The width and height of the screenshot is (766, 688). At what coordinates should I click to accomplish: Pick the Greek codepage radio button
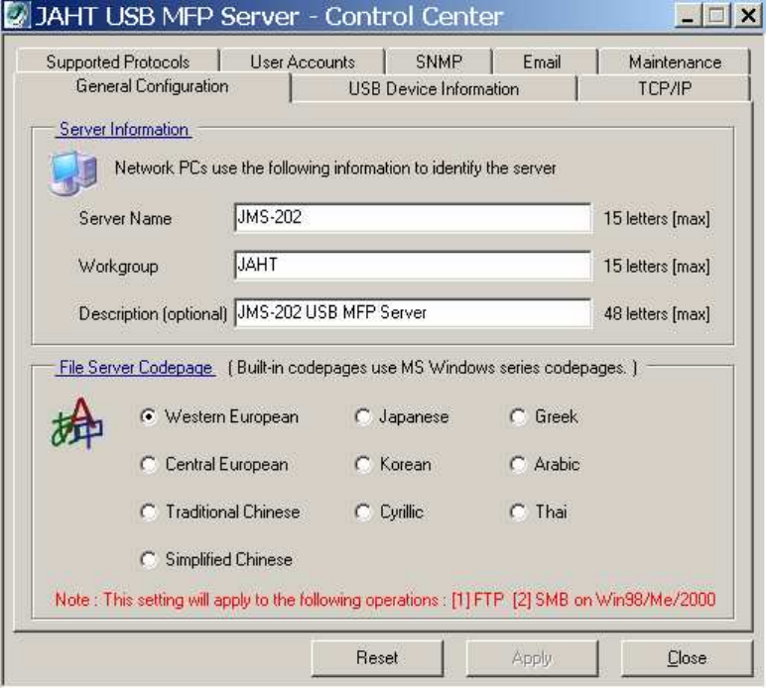(544, 416)
